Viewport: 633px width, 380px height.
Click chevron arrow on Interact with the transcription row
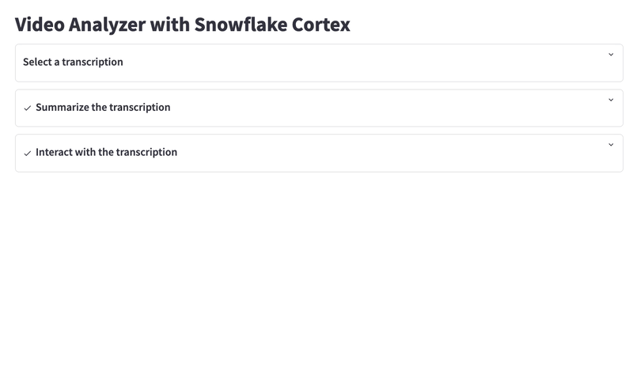pos(611,145)
